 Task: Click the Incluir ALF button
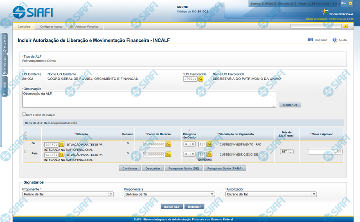(x=172, y=206)
